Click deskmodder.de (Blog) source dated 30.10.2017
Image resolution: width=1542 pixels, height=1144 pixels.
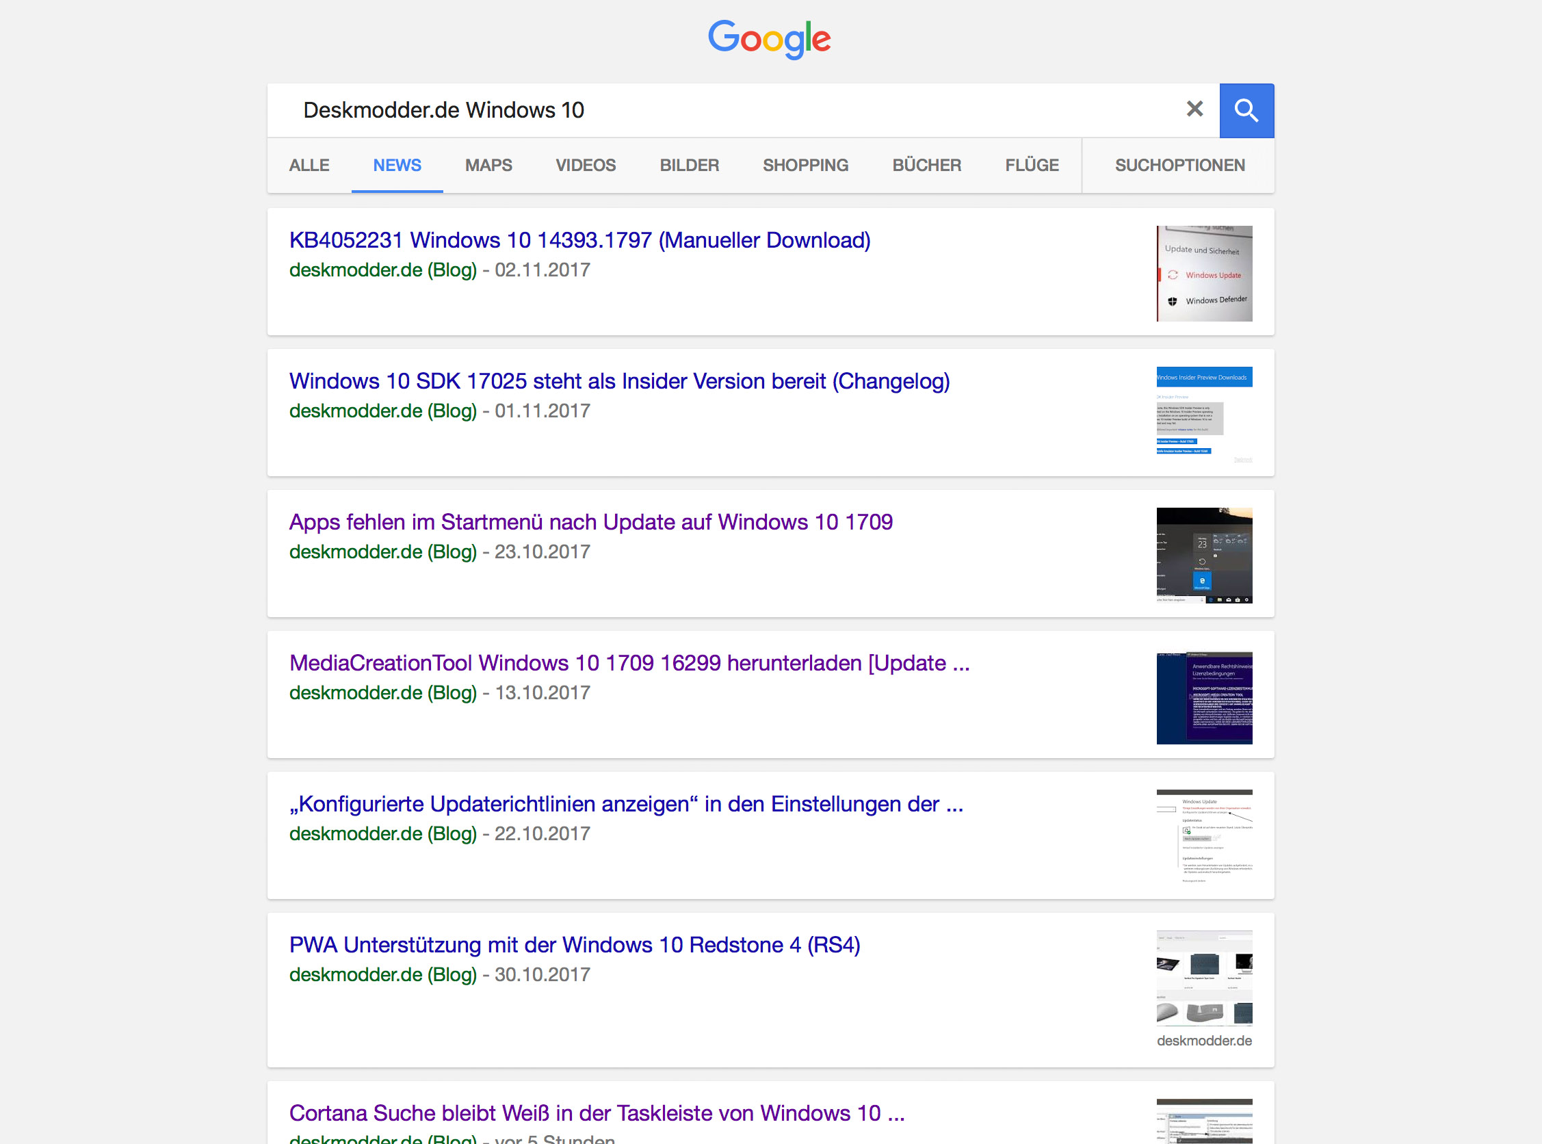(383, 975)
